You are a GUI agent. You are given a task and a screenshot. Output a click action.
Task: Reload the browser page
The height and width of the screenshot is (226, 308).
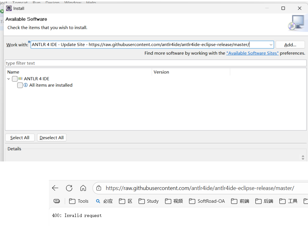(69, 188)
